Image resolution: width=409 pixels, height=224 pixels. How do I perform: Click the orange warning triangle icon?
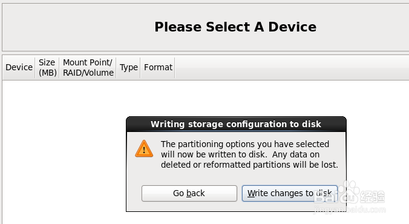click(144, 149)
